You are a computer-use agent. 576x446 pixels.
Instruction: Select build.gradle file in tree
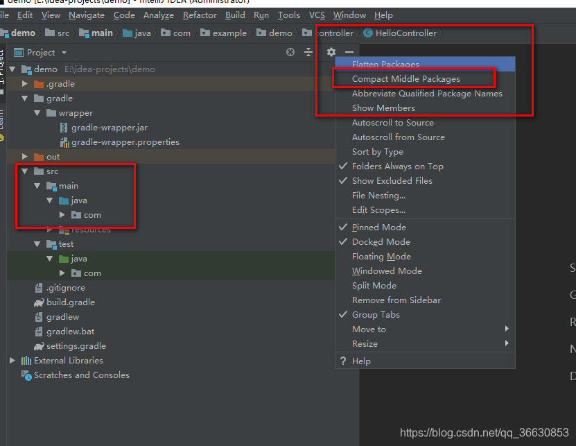pyautogui.click(x=71, y=302)
